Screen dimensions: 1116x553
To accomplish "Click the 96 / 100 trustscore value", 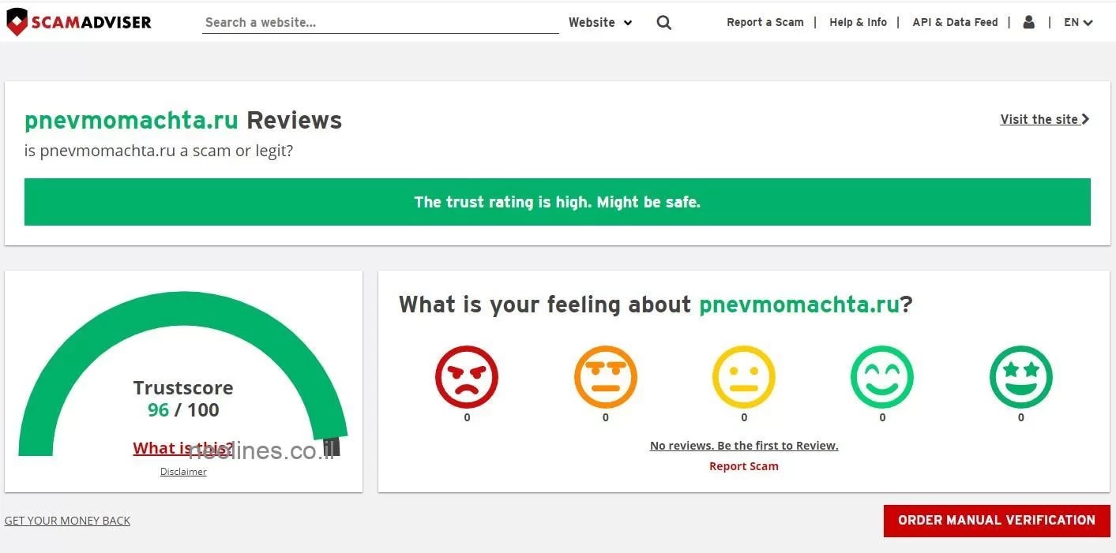I will tap(183, 410).
